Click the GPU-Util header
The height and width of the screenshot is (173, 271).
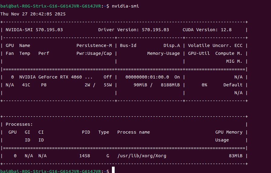pos(199,54)
